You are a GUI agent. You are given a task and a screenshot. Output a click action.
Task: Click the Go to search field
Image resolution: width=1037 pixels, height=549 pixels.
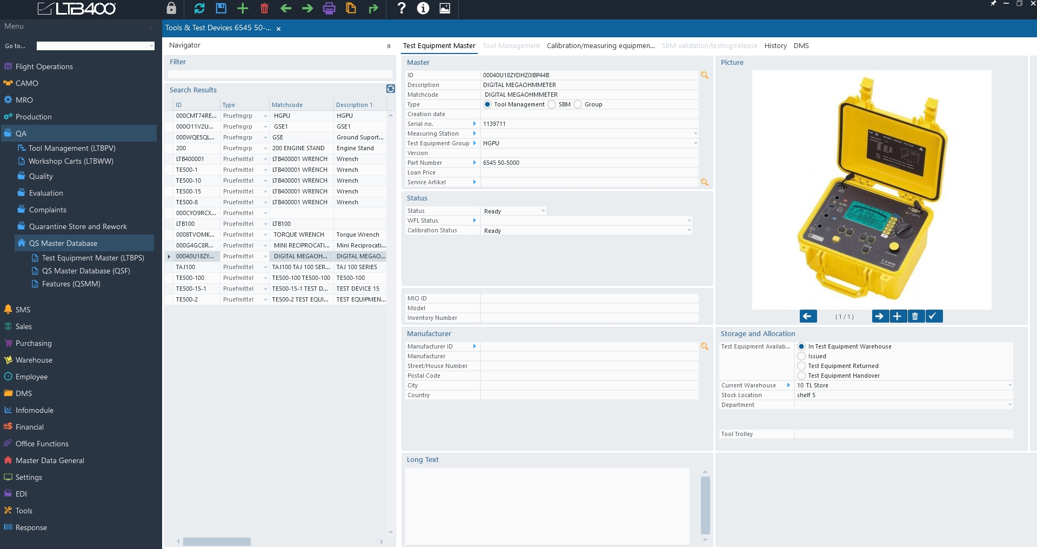(95, 46)
